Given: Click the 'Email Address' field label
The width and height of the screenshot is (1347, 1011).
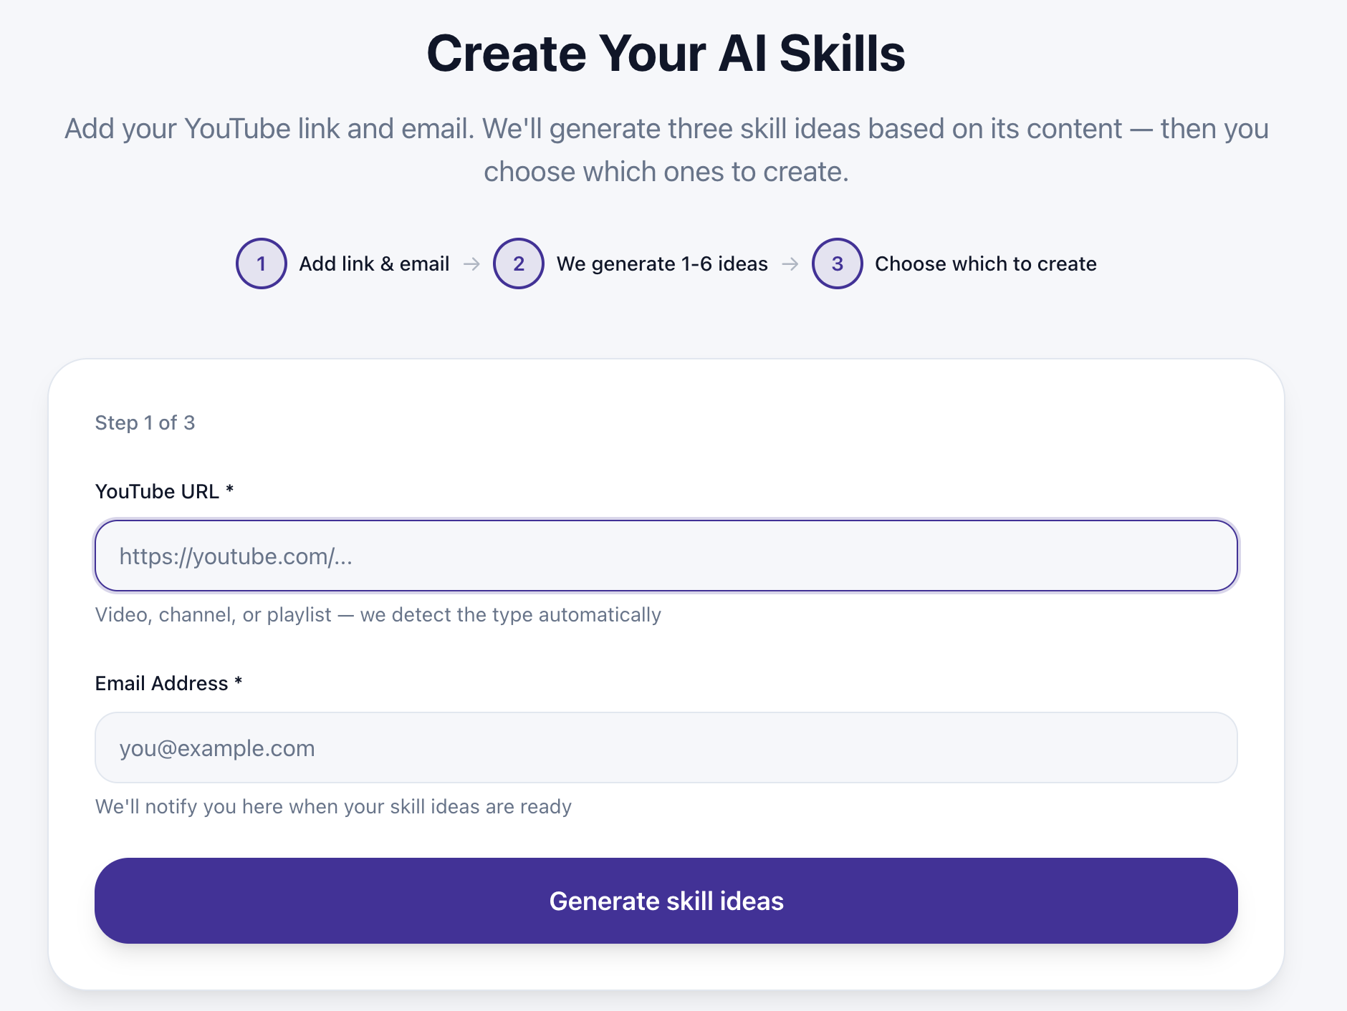Looking at the screenshot, I should coord(168,683).
